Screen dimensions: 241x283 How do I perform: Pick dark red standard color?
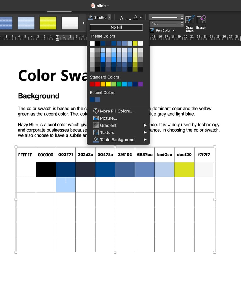point(92,84)
